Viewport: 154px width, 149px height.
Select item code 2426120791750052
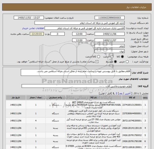click(132, 135)
